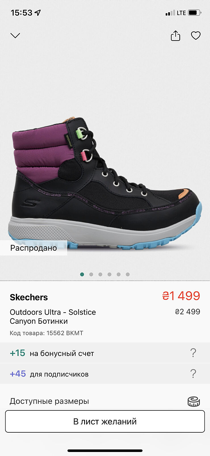Tap the battery indicator in status bar

coord(195,13)
